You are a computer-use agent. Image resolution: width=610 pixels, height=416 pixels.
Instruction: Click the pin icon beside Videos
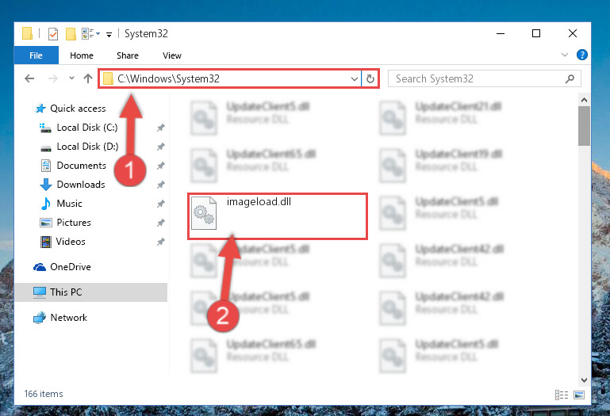tap(161, 242)
